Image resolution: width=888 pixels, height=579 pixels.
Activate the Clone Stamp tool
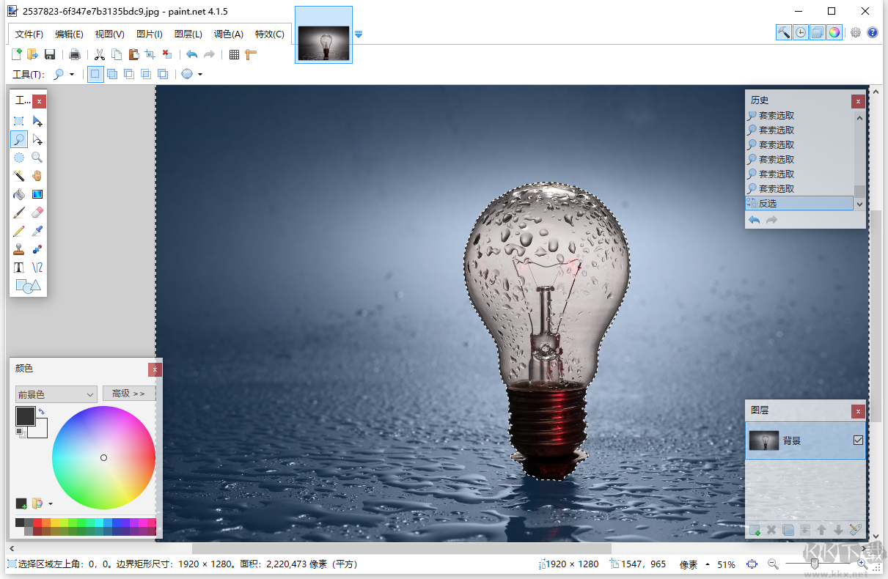(18, 248)
